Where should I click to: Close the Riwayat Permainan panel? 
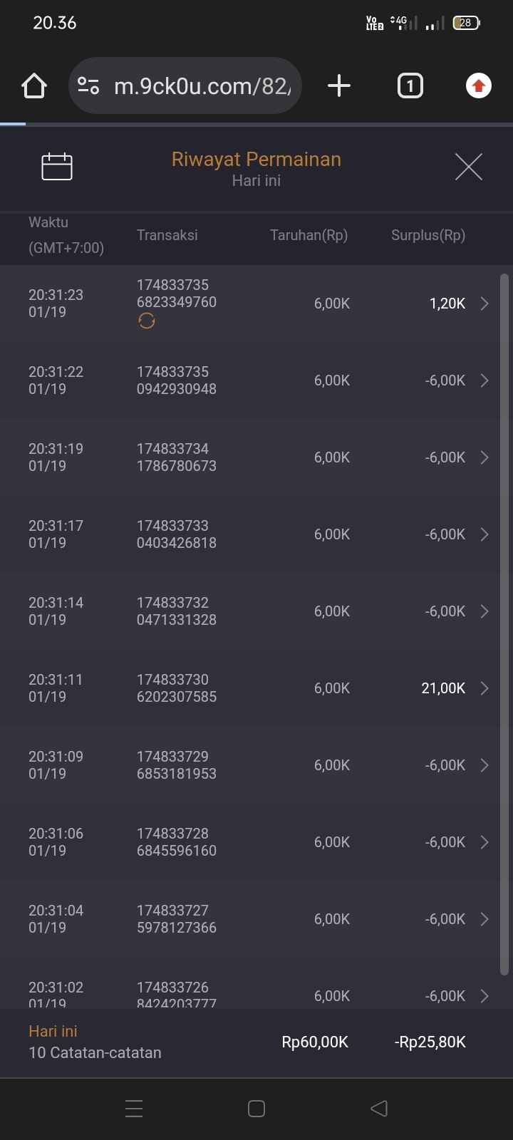(468, 167)
